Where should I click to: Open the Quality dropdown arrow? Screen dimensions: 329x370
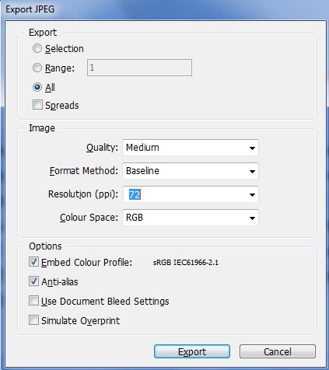(252, 148)
